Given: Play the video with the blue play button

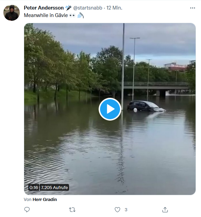Looking at the screenshot, I should point(110,109).
